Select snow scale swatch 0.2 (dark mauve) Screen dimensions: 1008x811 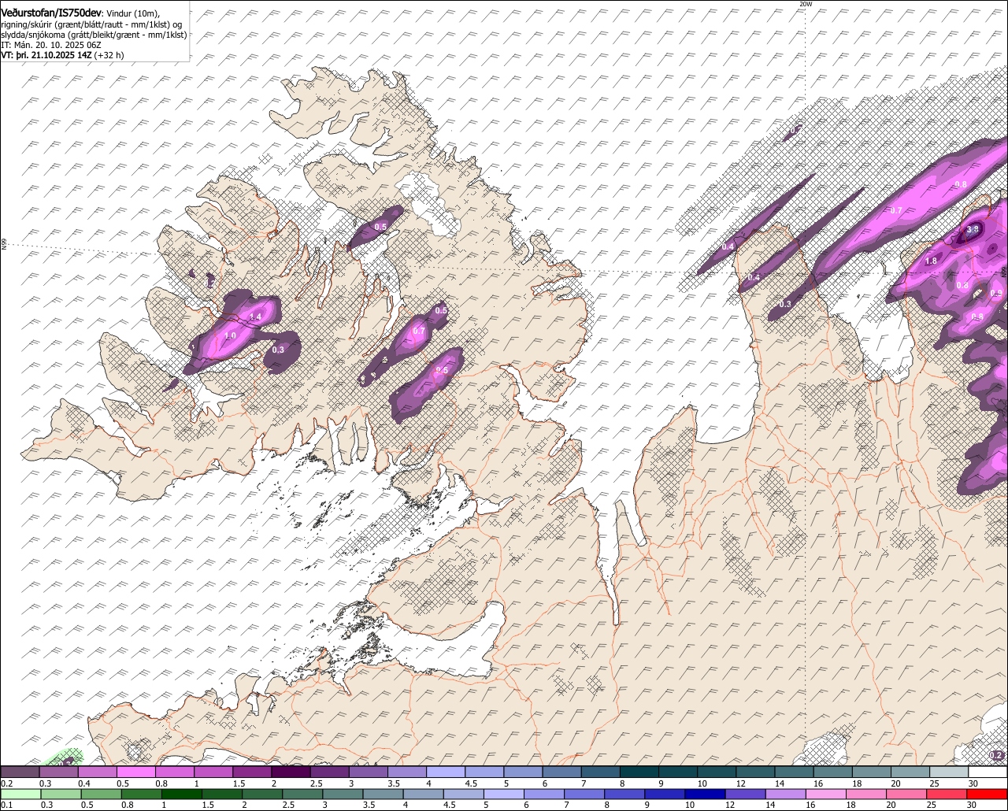[x=20, y=772]
